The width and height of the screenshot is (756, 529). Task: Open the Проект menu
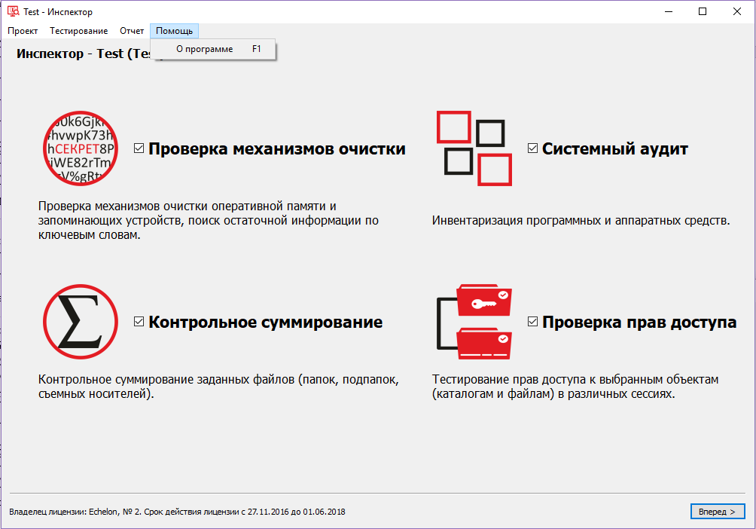pyautogui.click(x=23, y=31)
